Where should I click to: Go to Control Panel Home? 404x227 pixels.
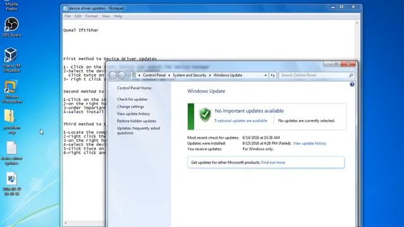(134, 88)
